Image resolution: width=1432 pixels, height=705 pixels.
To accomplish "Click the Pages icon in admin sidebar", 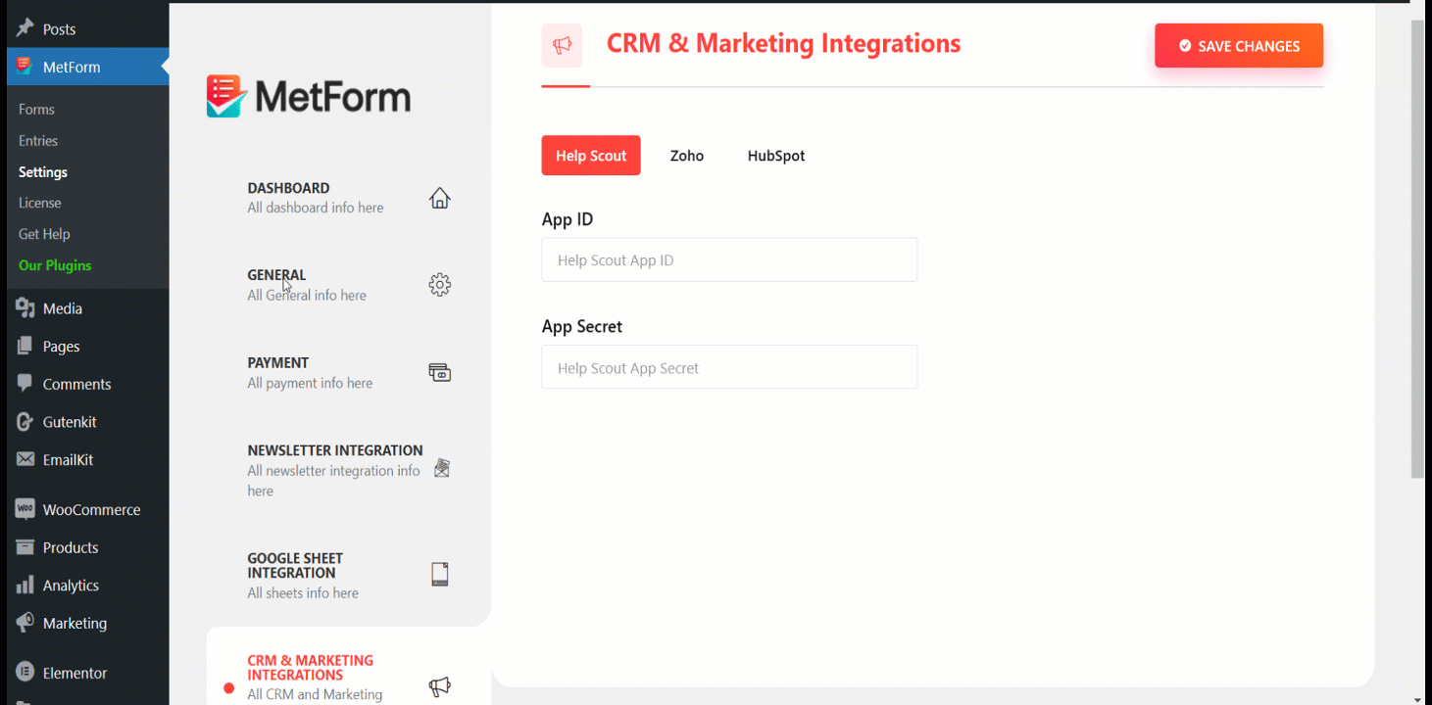I will point(25,346).
